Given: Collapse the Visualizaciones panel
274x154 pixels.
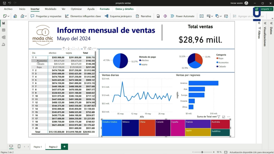Looking at the screenshot, I should point(265,23).
